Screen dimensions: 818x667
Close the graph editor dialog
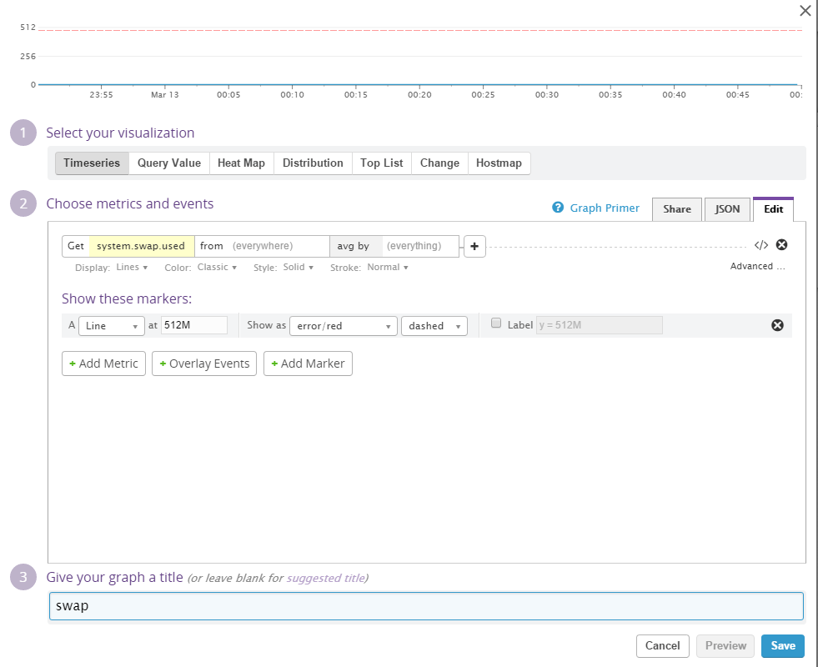[805, 11]
